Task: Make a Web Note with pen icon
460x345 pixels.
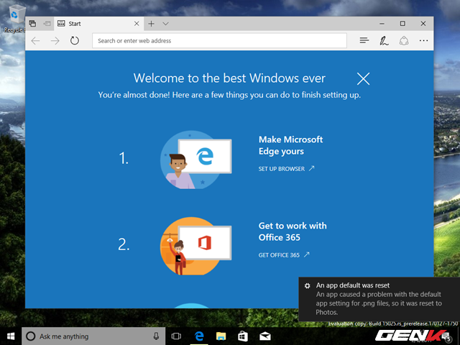Action: [x=384, y=40]
